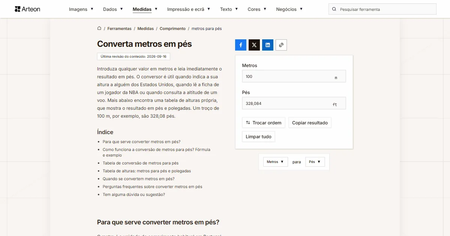Open the Texto menu
450x236 pixels.
point(229,9)
